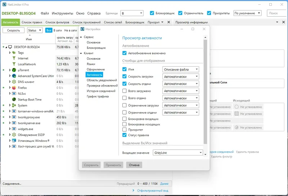Click the µTorrent app icon

[14, 70]
